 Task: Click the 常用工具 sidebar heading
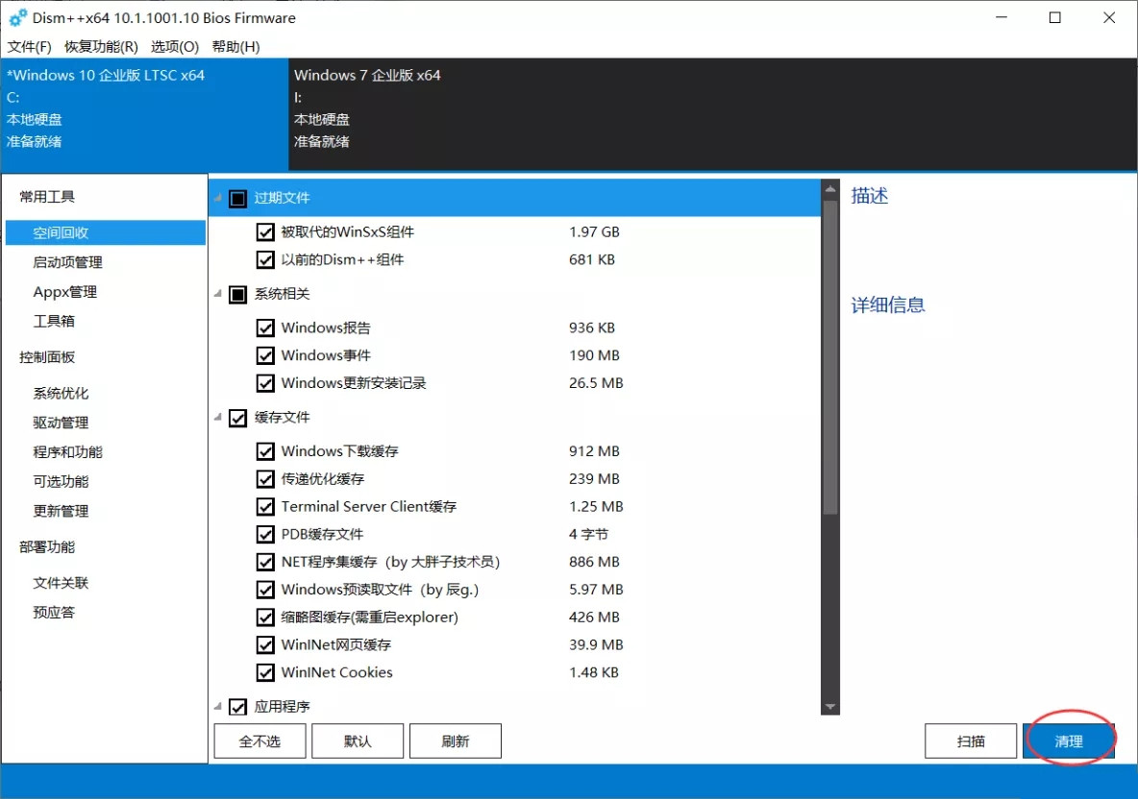coord(47,197)
